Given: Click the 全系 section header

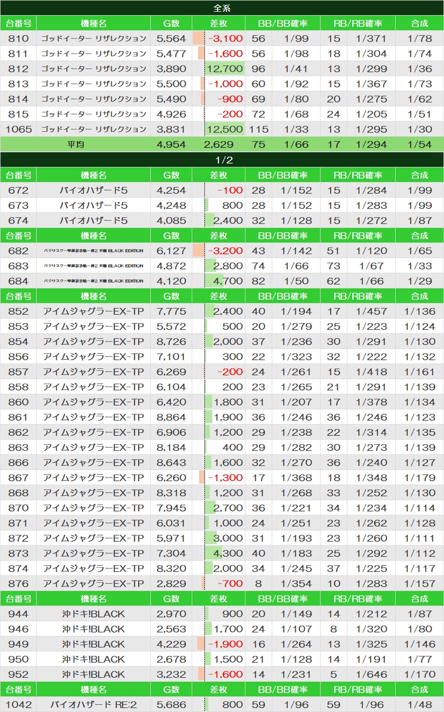Looking at the screenshot, I should pos(222,8).
